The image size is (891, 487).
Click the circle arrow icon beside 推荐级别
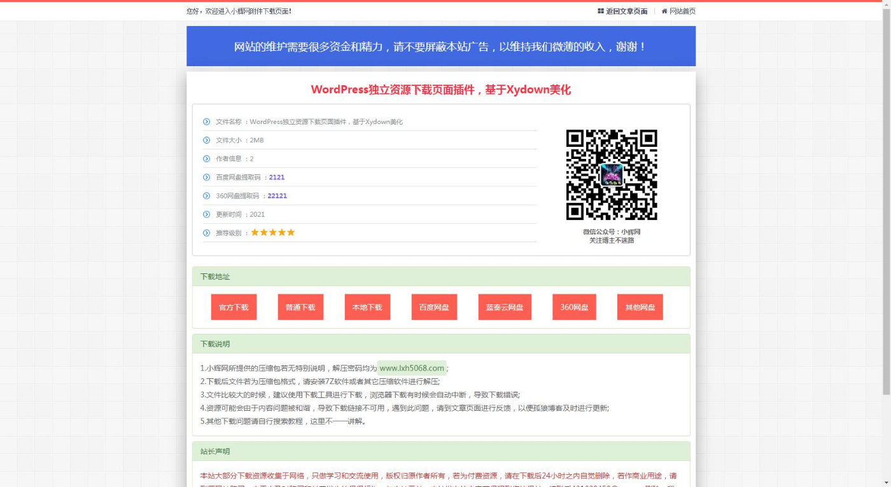pos(206,233)
